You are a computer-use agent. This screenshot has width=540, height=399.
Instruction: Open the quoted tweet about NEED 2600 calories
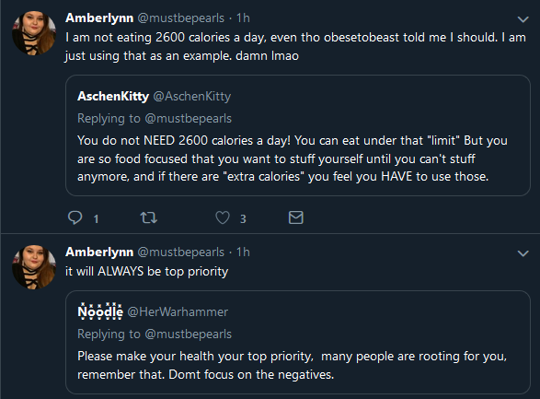(298, 135)
